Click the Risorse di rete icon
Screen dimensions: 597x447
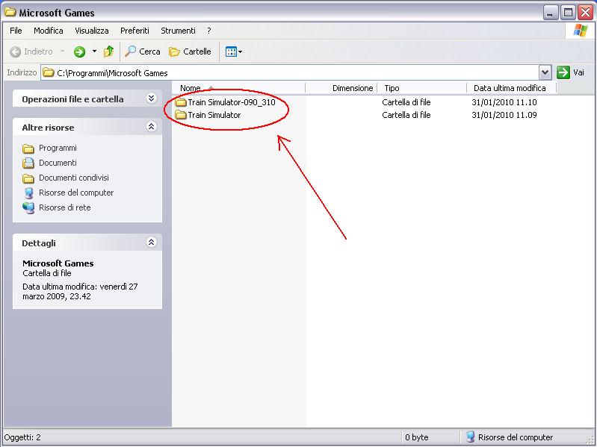pos(28,208)
